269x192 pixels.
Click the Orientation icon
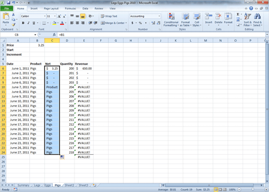point(91,16)
